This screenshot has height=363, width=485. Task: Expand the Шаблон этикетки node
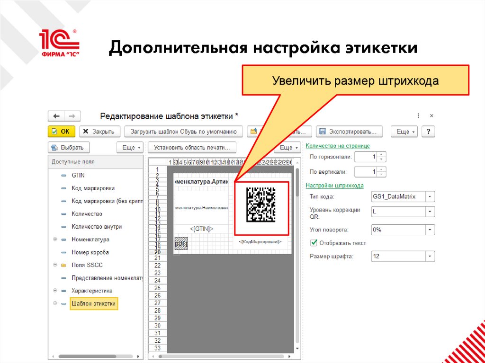[55, 304]
